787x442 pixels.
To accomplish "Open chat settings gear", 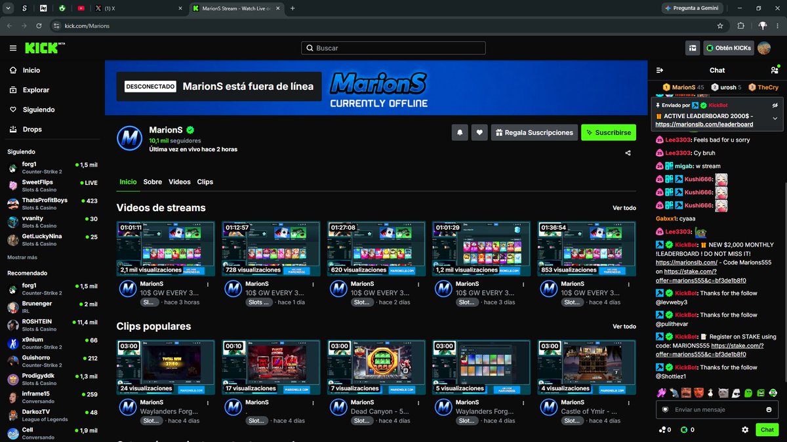I will [745, 430].
